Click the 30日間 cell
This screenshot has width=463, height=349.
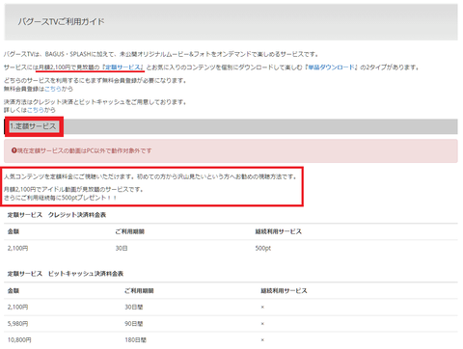(x=134, y=307)
